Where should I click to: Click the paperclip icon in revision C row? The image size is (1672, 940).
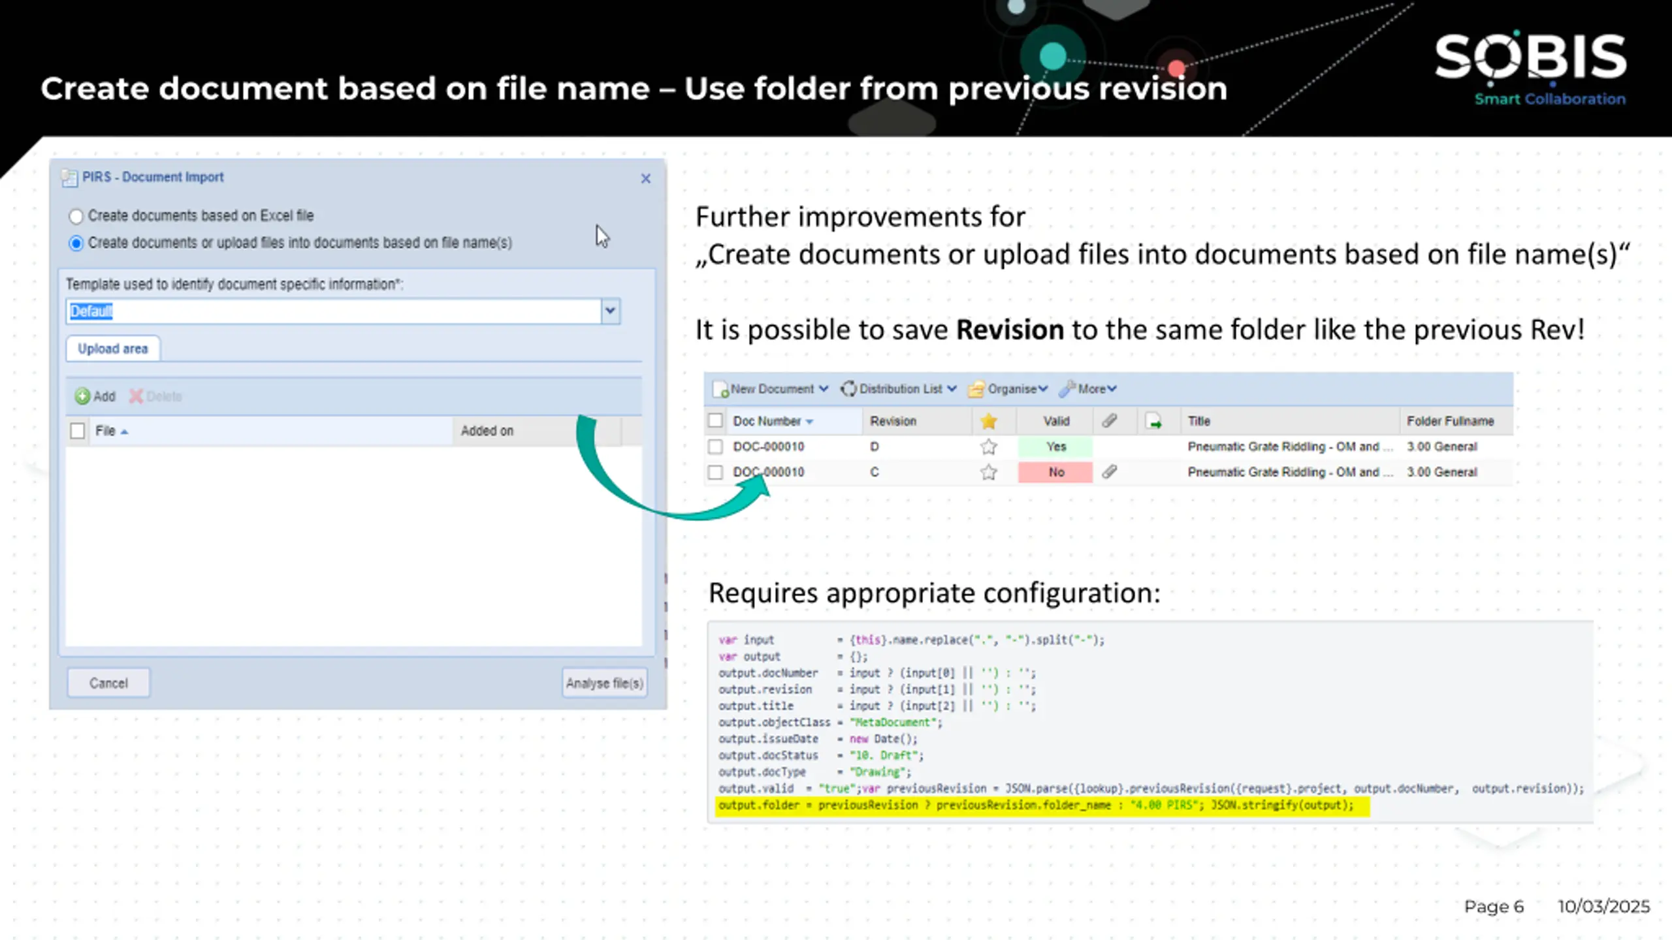[1109, 471]
